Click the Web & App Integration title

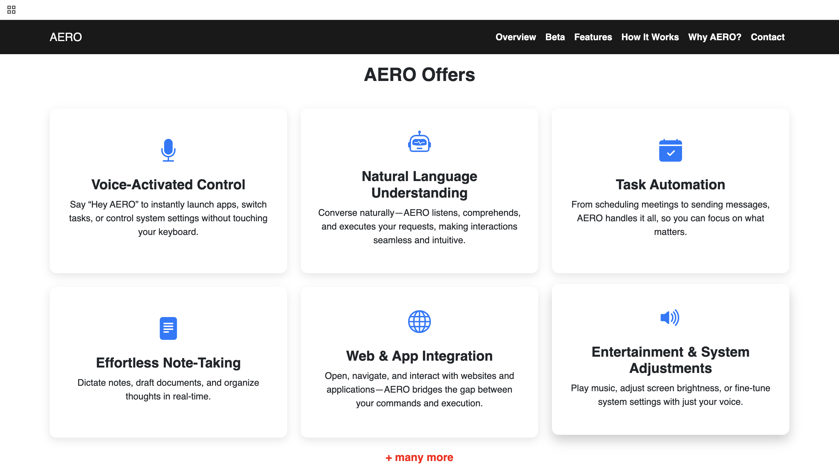point(419,356)
